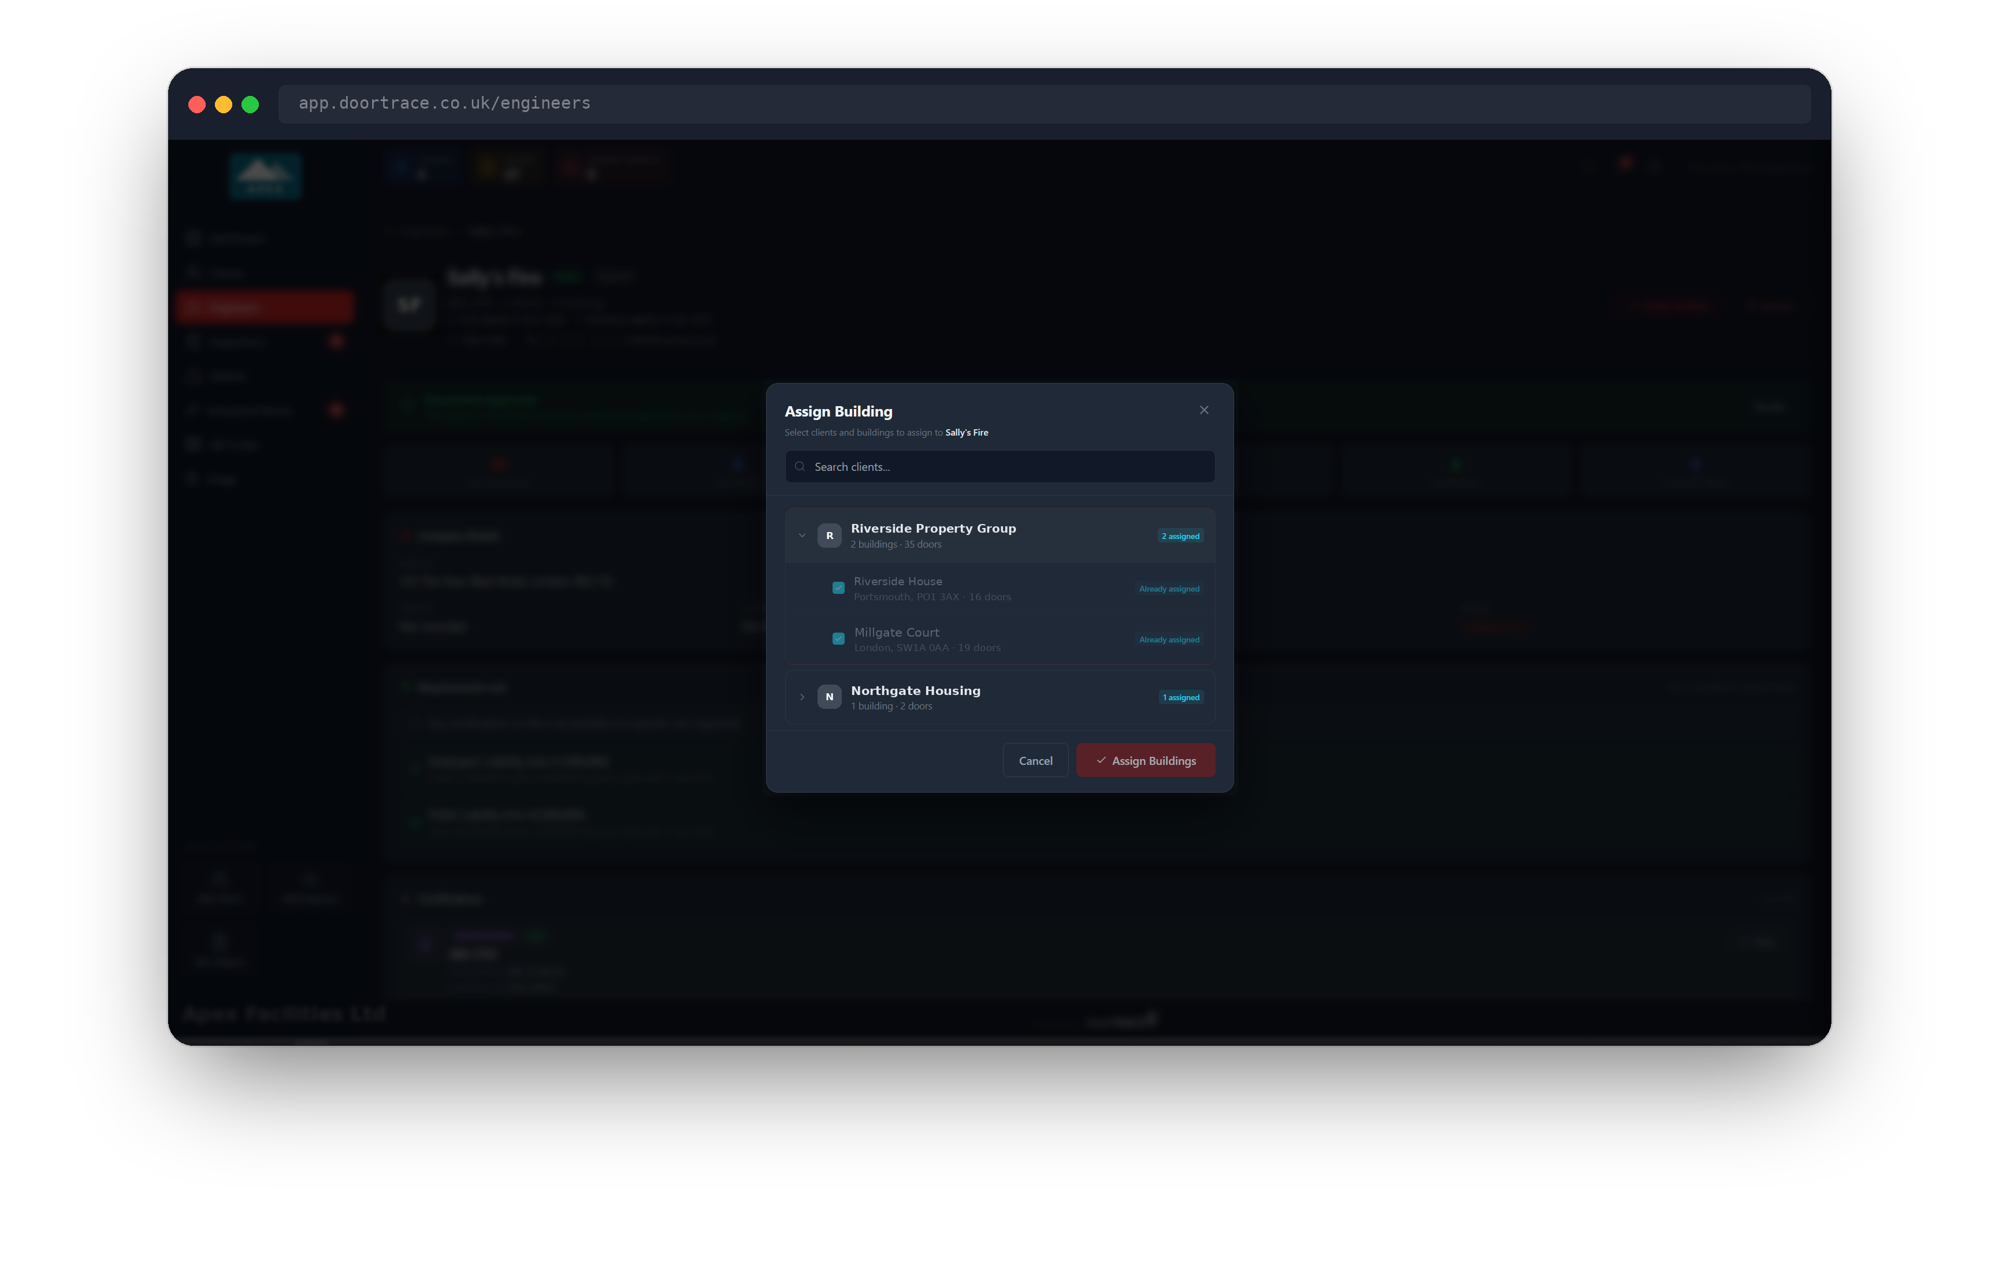
Task: Click the 2 assigned badge
Action: [1180, 536]
